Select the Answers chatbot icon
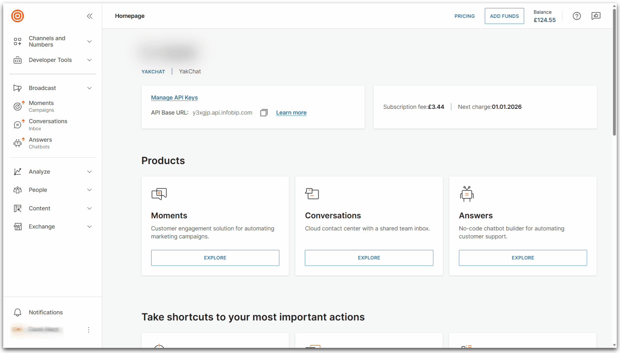 tap(18, 143)
